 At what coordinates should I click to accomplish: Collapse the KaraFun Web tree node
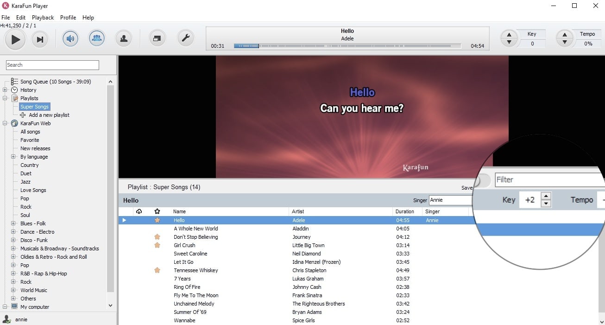(5, 123)
